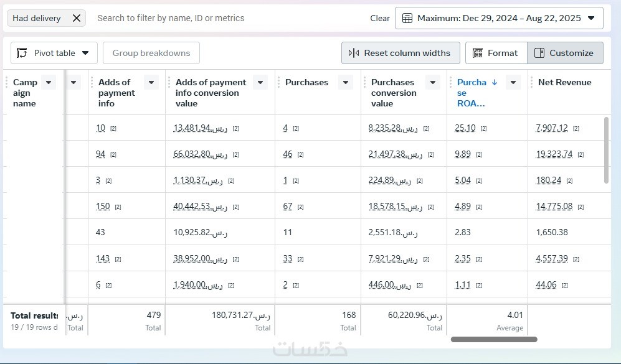The height and width of the screenshot is (364, 621).
Task: Click the Format table icon
Action: 478,53
